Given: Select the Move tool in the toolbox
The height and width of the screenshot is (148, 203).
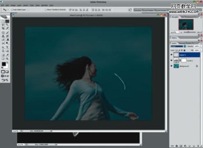Looking at the screenshot, I should [7, 21].
